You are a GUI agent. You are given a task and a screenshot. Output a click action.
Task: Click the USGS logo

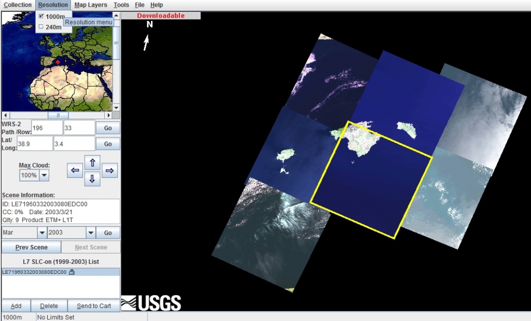click(151, 302)
